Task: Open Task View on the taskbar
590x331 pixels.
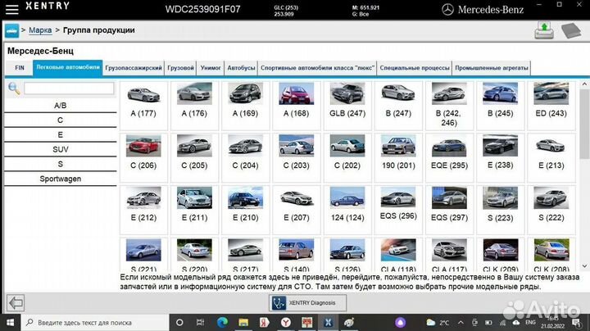Action: [201, 322]
